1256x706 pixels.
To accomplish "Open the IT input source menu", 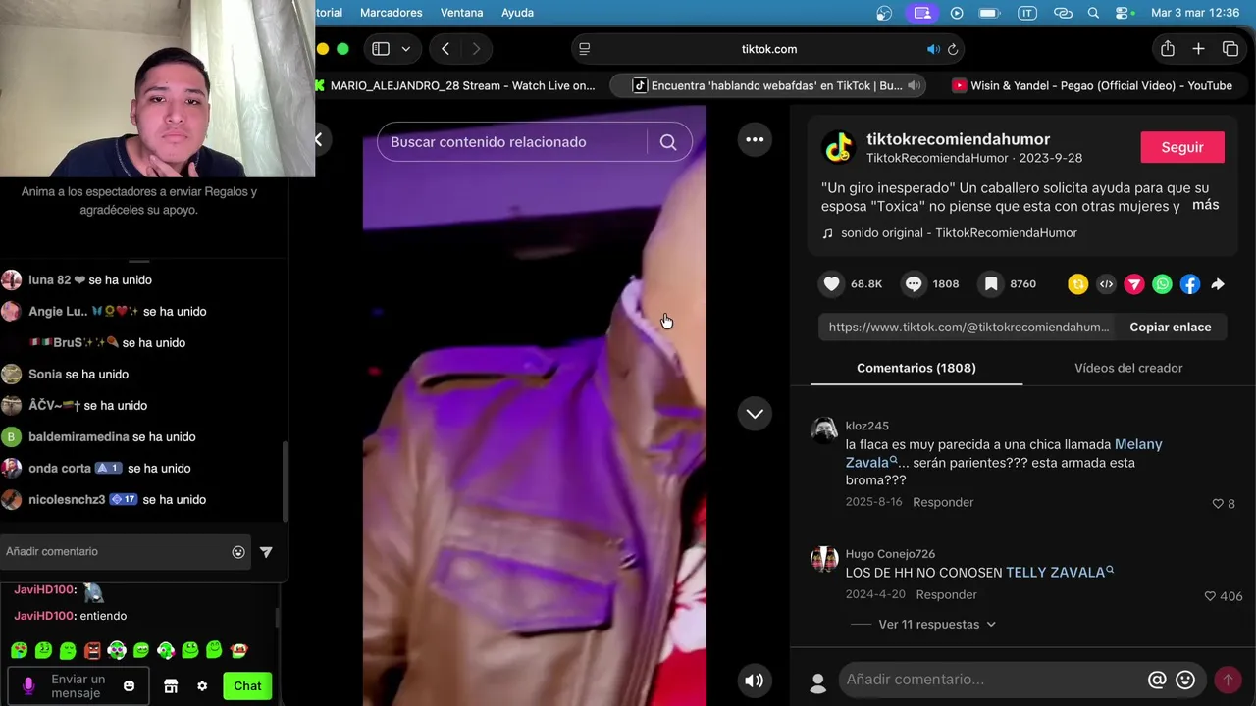I will 1027,13.
